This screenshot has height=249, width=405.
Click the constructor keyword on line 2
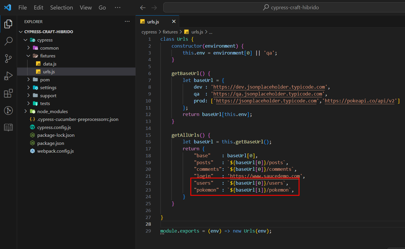point(187,46)
